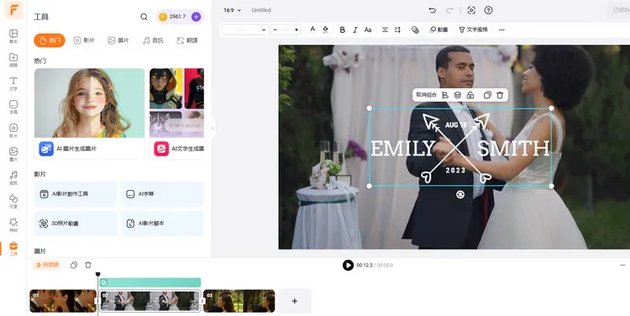Open the 文字風格 text style button
630x316 pixels.
point(473,29)
